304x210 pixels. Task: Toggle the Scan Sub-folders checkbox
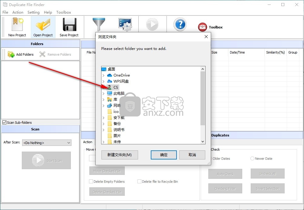(4, 123)
